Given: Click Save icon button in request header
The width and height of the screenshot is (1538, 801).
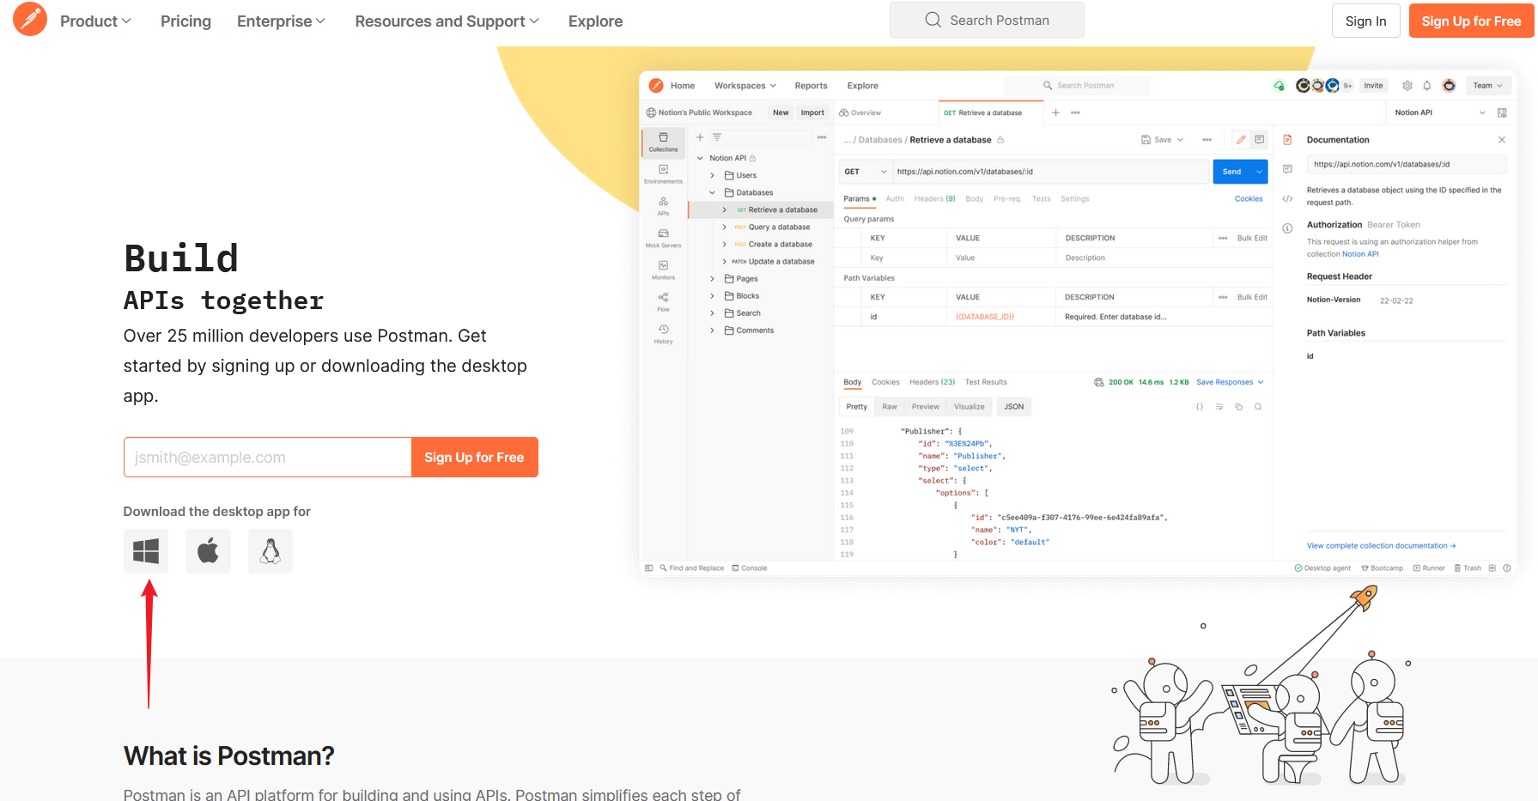Looking at the screenshot, I should (1156, 140).
